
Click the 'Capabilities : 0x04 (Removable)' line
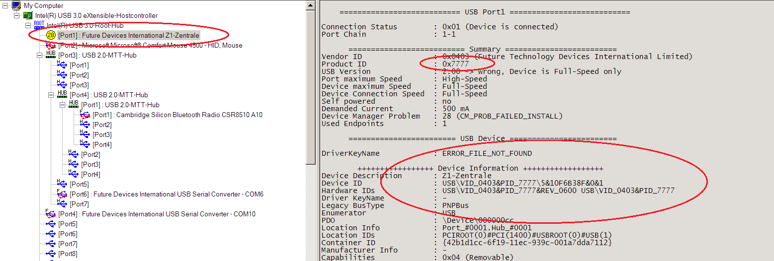(x=418, y=257)
